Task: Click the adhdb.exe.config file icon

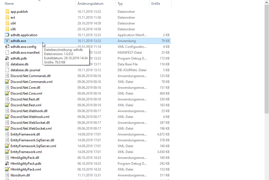Action: coord(7,46)
